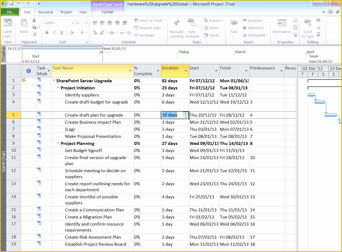342x252 pixels.
Task: Mark task 75% complete
Action: (117, 23)
